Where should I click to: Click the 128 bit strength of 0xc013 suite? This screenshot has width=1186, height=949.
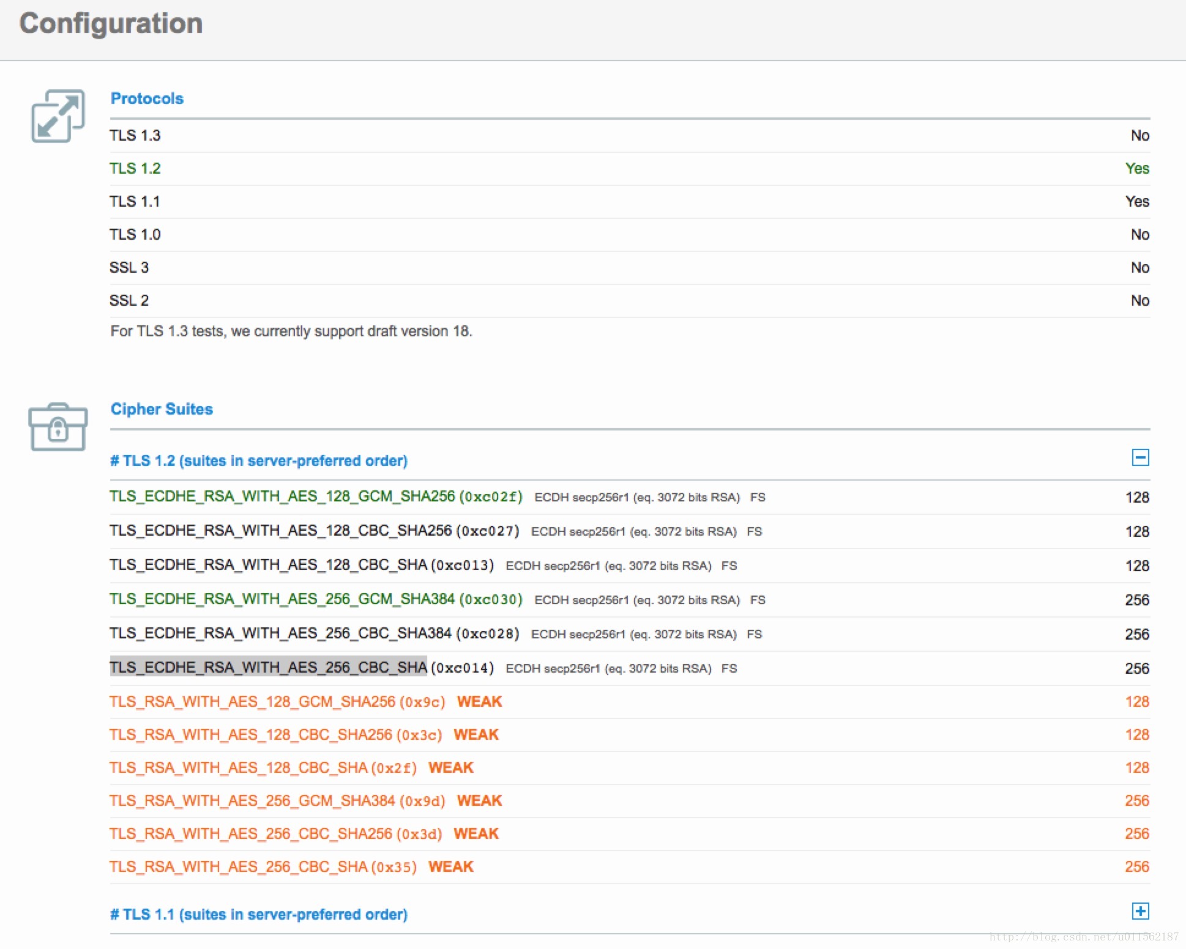coord(1137,566)
